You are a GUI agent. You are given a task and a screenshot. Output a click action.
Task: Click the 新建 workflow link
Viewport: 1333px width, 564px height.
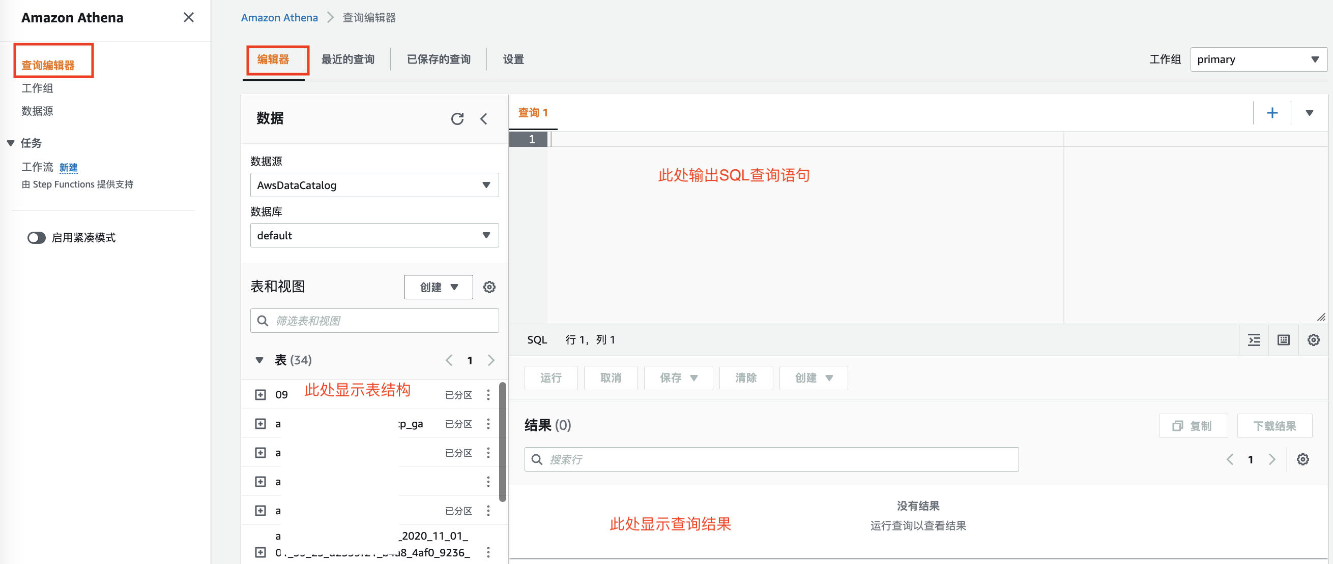pos(68,167)
